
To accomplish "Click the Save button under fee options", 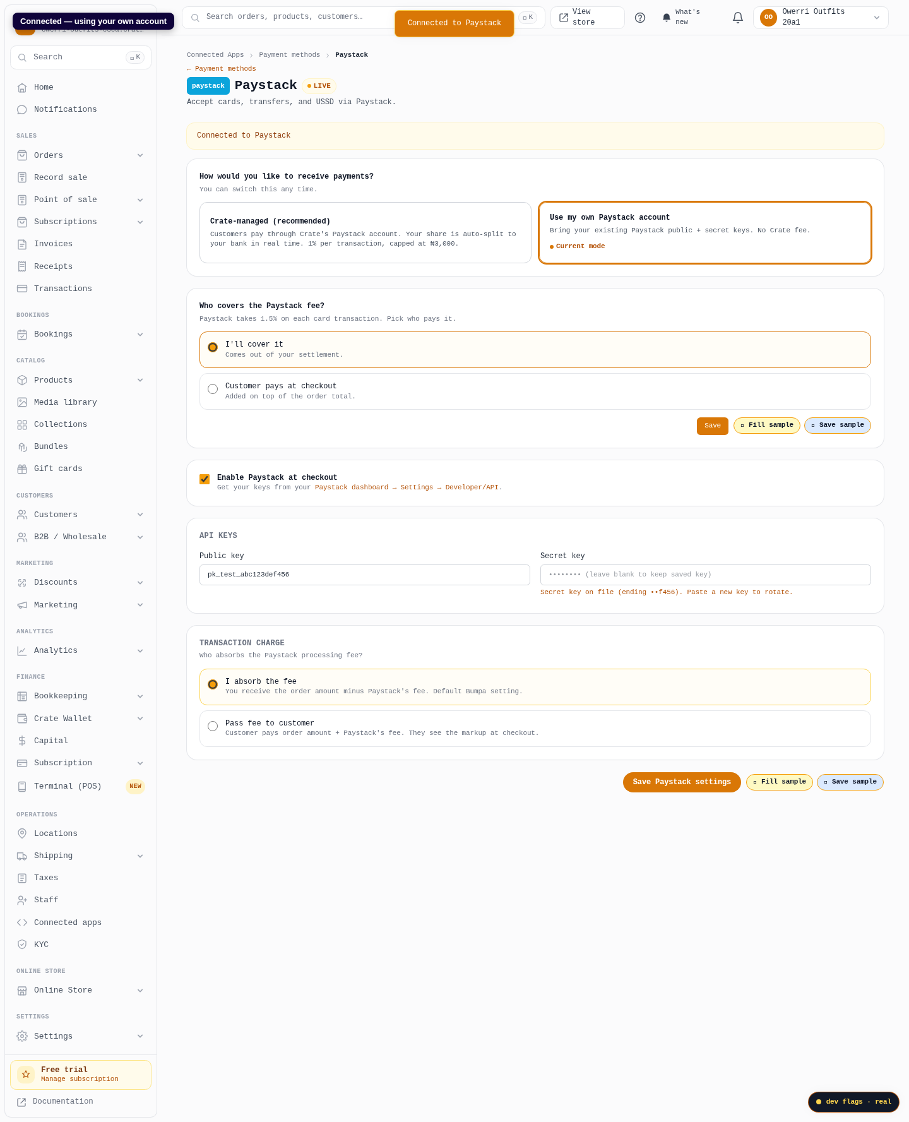I will tap(713, 426).
